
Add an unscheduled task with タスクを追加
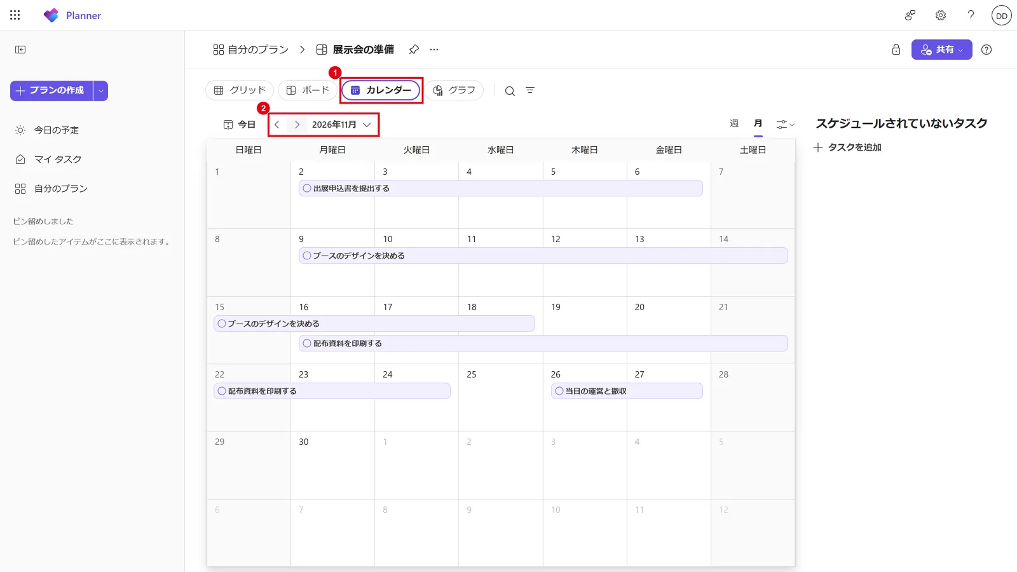pyautogui.click(x=847, y=147)
